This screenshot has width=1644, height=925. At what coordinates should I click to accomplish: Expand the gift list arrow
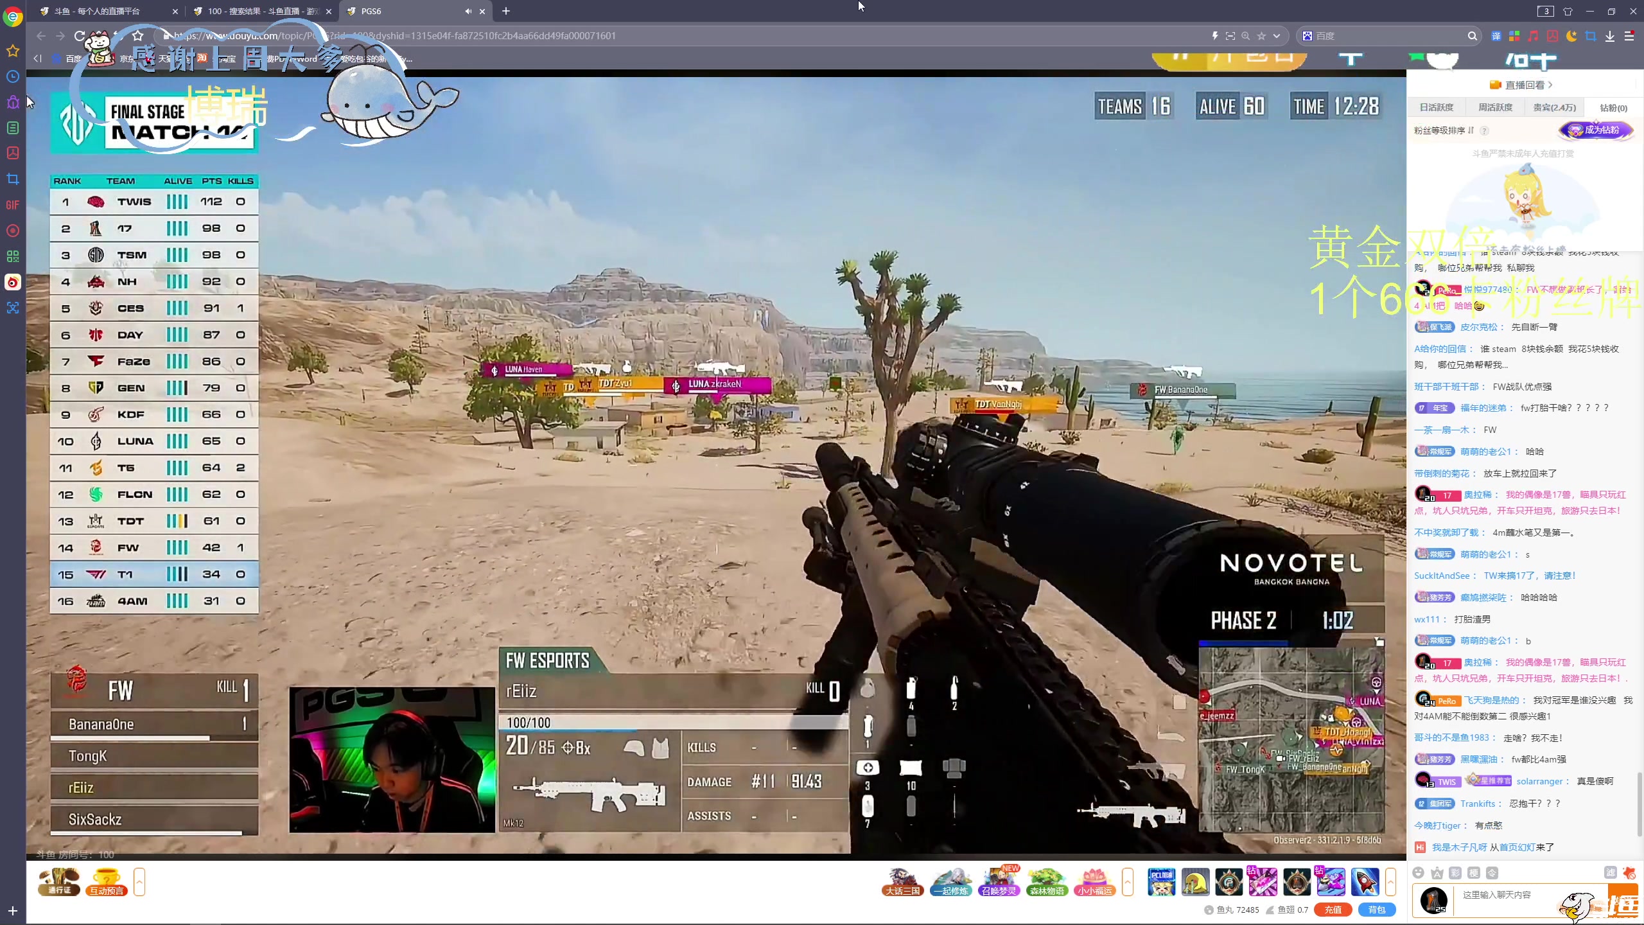click(1390, 881)
